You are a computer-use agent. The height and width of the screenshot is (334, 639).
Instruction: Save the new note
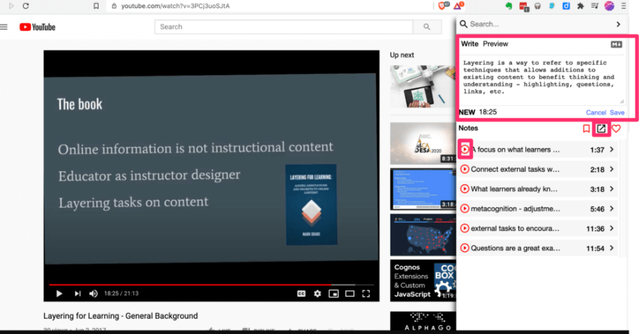pyautogui.click(x=617, y=112)
